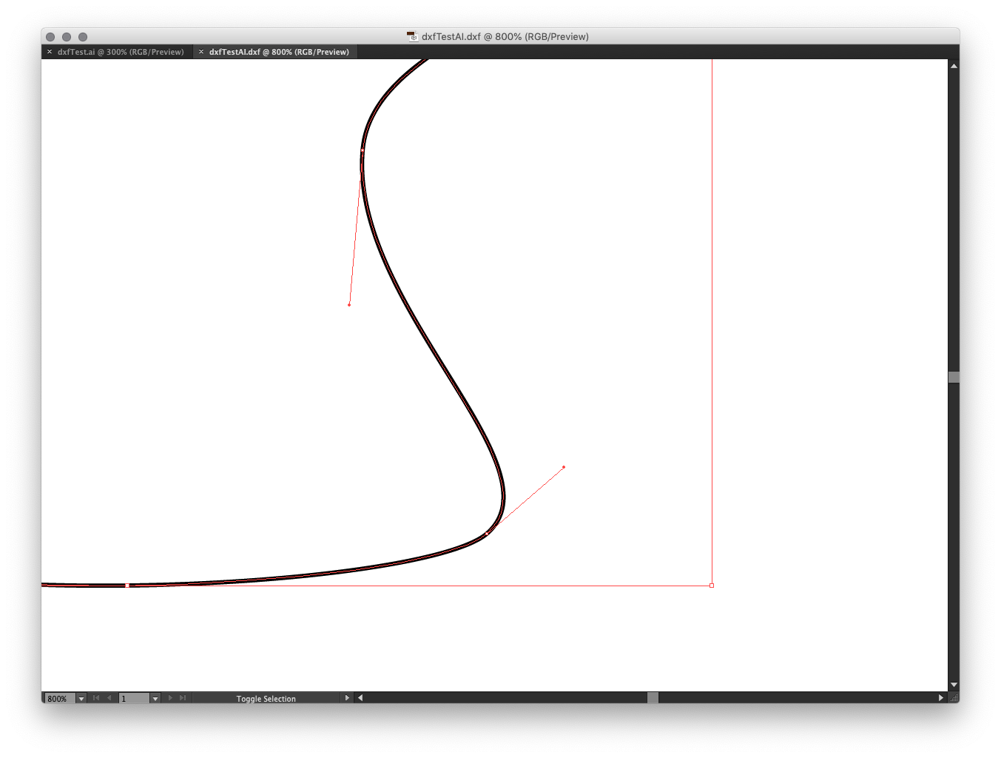The image size is (1001, 758).
Task: Close the dxfTest.ai tab with its X
Action: tap(50, 51)
